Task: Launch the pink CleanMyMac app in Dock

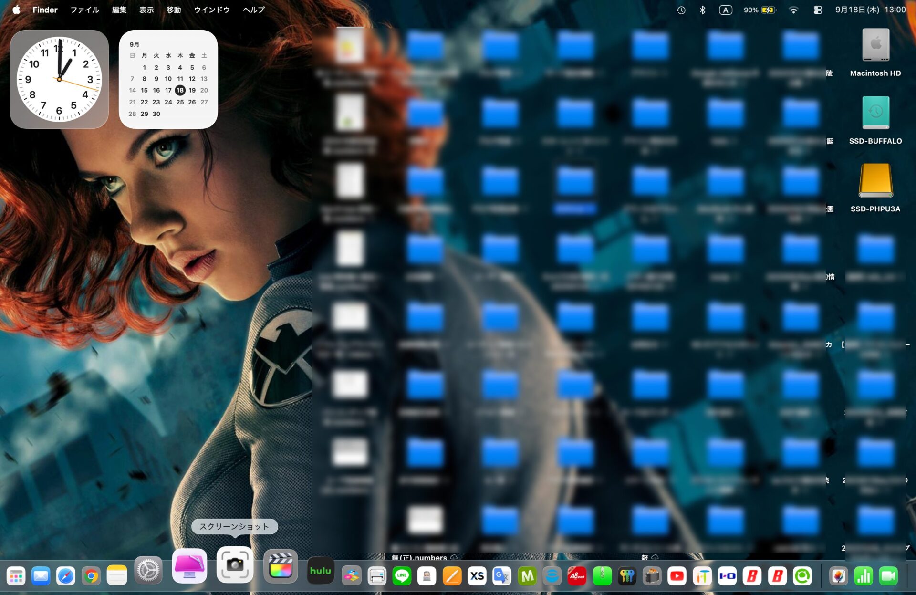Action: 189,566
